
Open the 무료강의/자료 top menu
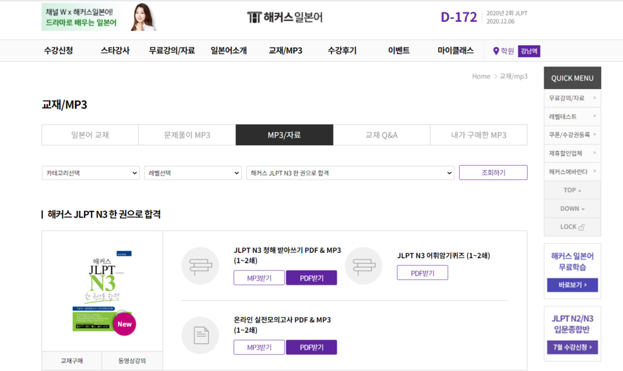[x=172, y=50]
